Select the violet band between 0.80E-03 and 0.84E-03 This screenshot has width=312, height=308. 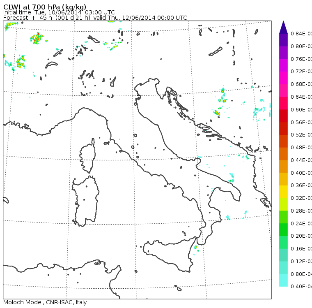pyautogui.click(x=283, y=40)
